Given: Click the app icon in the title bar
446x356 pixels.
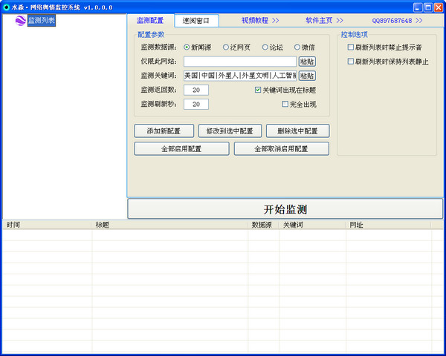Looking at the screenshot, I should pos(6,7).
